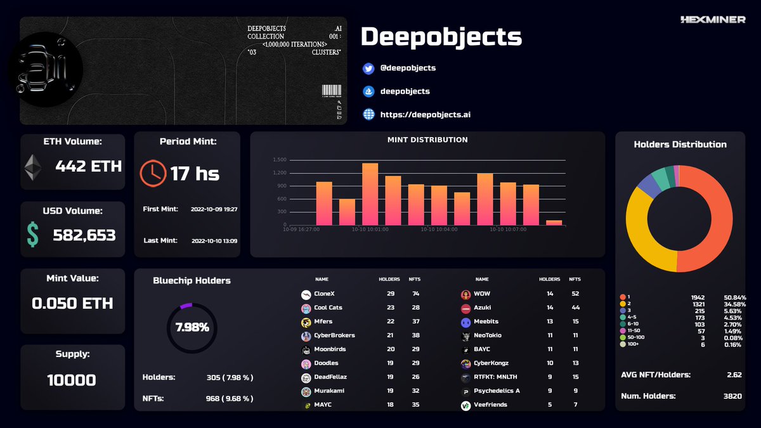Click the 0.050 ETH mint value

(x=72, y=303)
